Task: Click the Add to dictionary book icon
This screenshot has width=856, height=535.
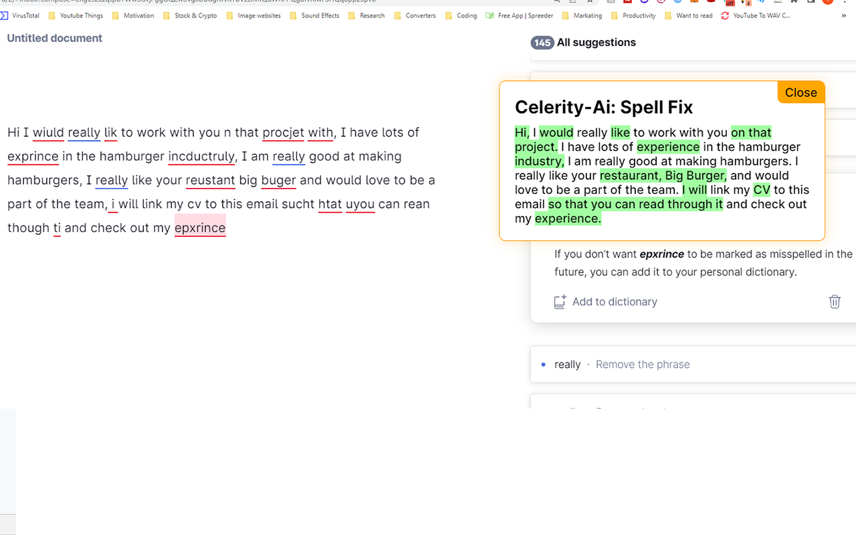Action: [x=559, y=302]
